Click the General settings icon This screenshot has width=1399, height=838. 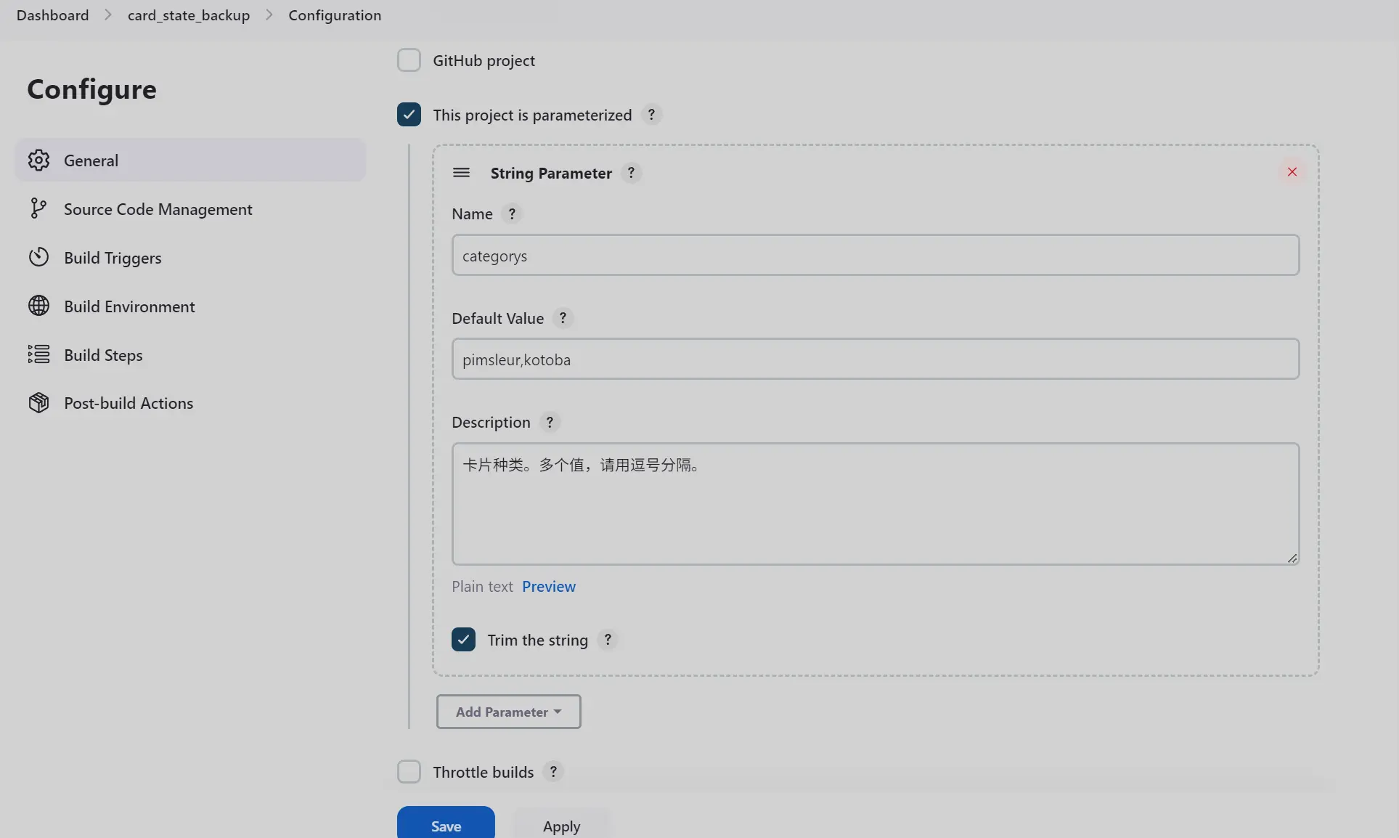point(38,158)
